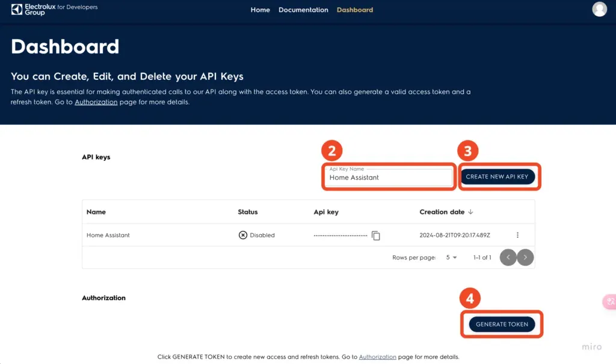Copy the Home Assistant API key
616x364 pixels.
tap(376, 235)
